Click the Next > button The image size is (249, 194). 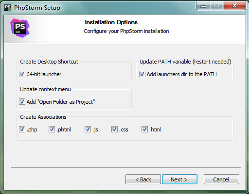179,179
